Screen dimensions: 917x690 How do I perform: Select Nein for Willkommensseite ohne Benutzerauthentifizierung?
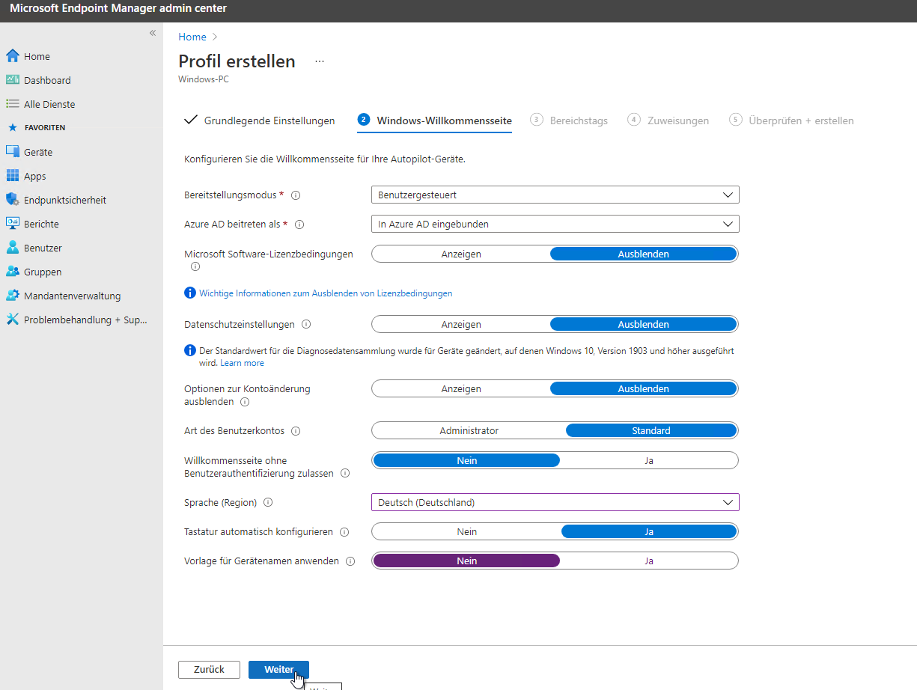pos(466,460)
